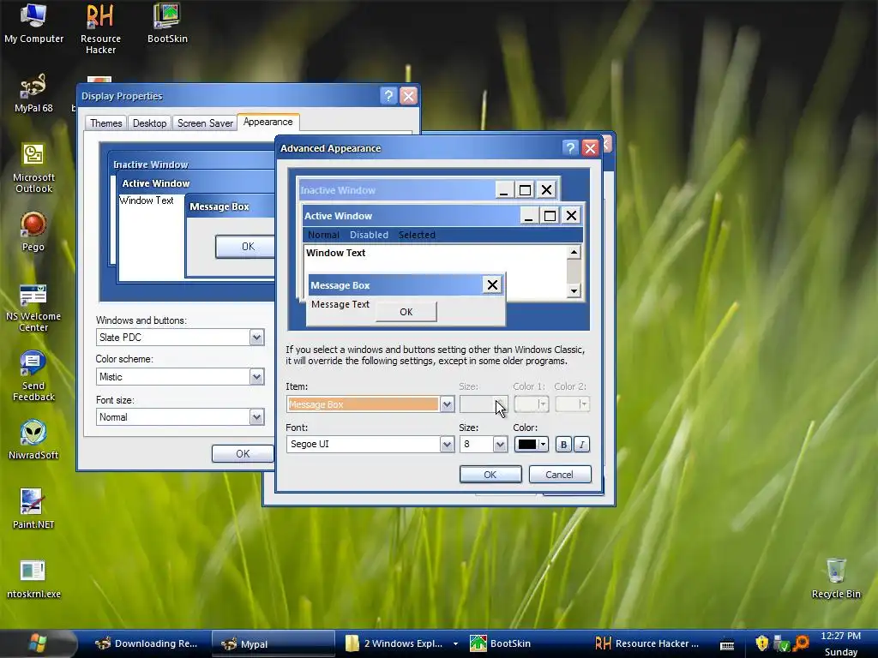Select the Appearance tab
This screenshot has width=878, height=658.
coord(268,122)
